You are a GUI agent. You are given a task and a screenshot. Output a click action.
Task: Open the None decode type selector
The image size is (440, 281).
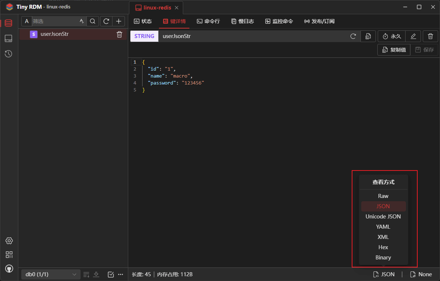coord(421,274)
